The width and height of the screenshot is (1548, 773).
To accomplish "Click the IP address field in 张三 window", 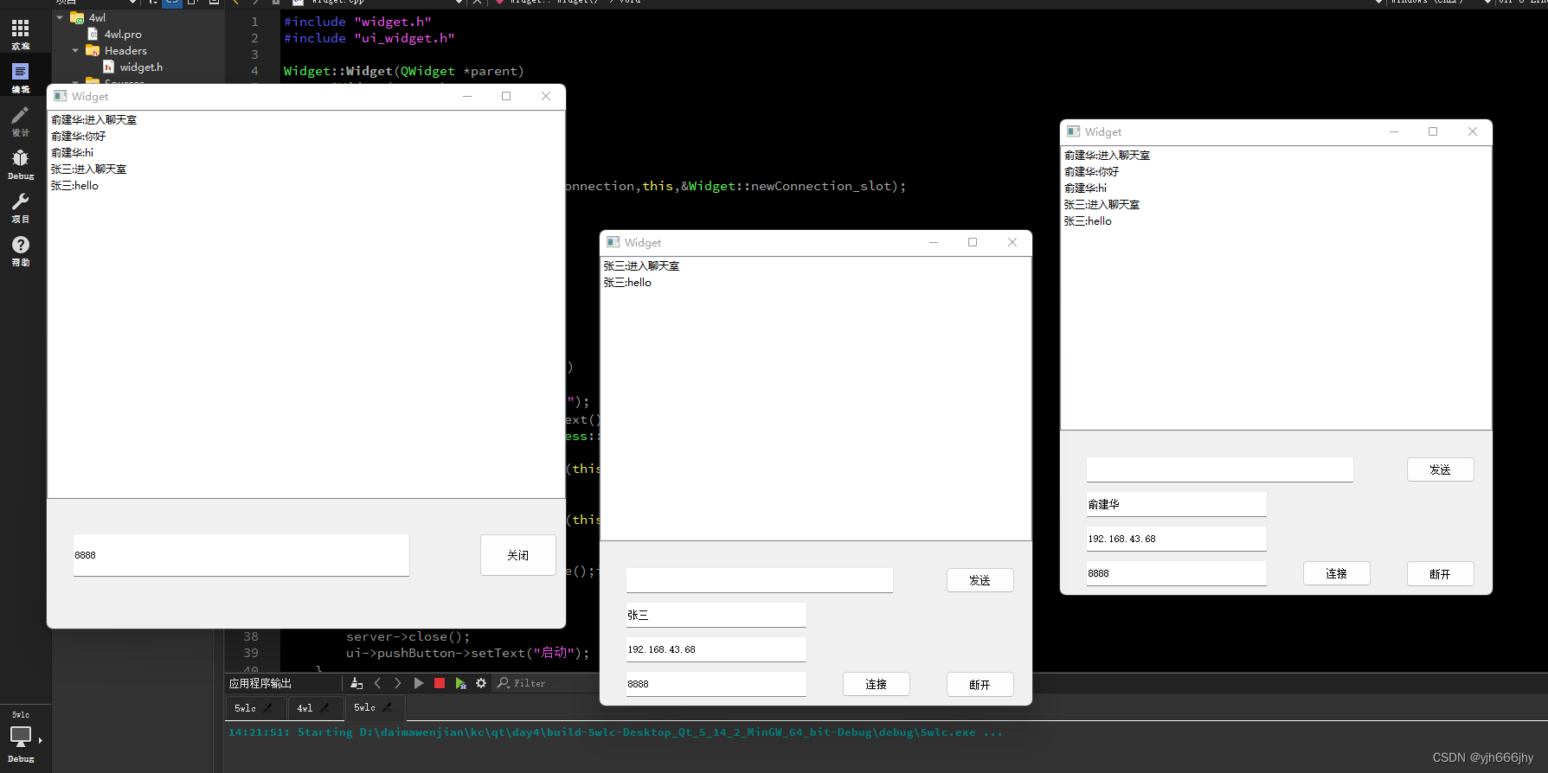I will (716, 649).
